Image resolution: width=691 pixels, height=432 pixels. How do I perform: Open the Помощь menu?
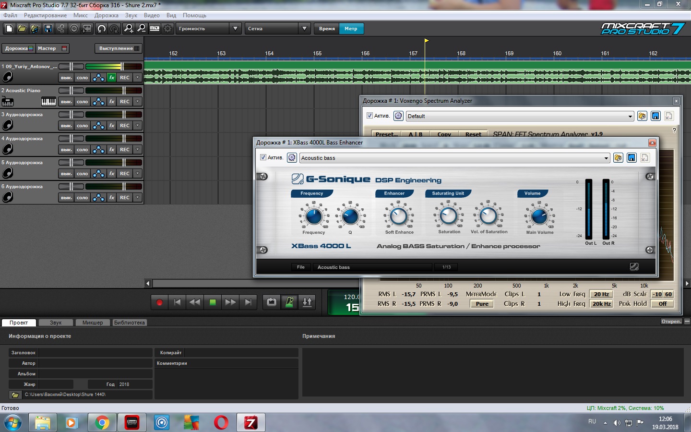click(194, 15)
